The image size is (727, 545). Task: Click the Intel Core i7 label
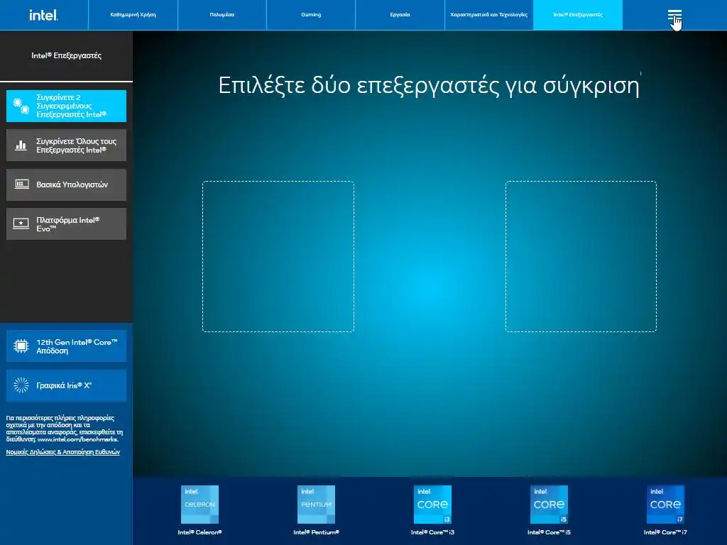(x=665, y=532)
